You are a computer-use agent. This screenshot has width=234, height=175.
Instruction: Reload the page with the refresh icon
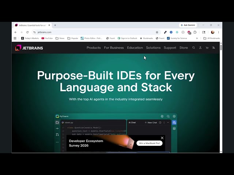tap(27, 32)
